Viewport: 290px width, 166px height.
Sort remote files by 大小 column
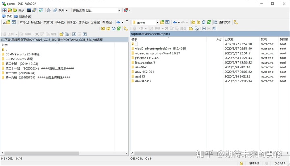pyautogui.click(x=215, y=39)
